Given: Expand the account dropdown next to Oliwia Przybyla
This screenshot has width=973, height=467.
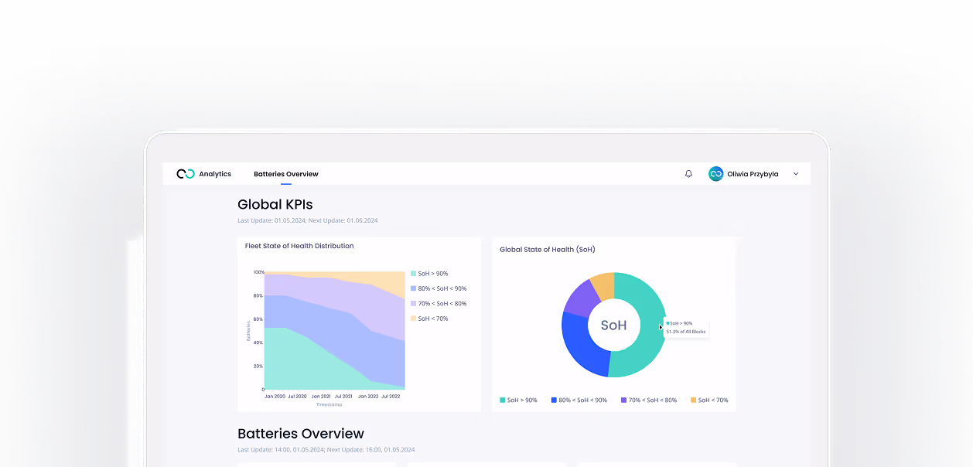Looking at the screenshot, I should tap(796, 173).
